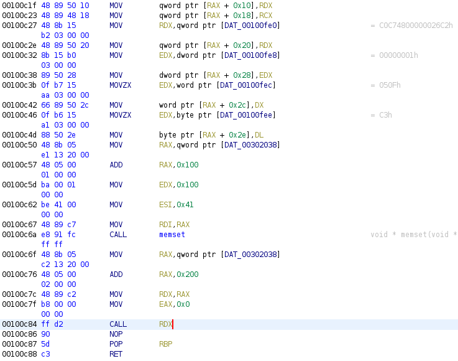Viewport: 458px width, 361px height.
Task: Click the RBP operand of POP
Action: 165,344
